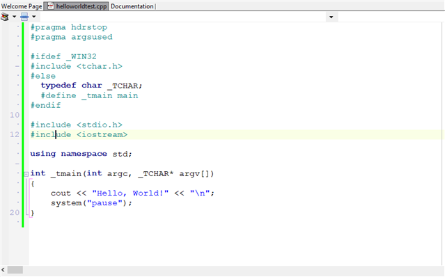
Task: Click the 'typedef char _TCHAR;' line
Action: (91, 86)
